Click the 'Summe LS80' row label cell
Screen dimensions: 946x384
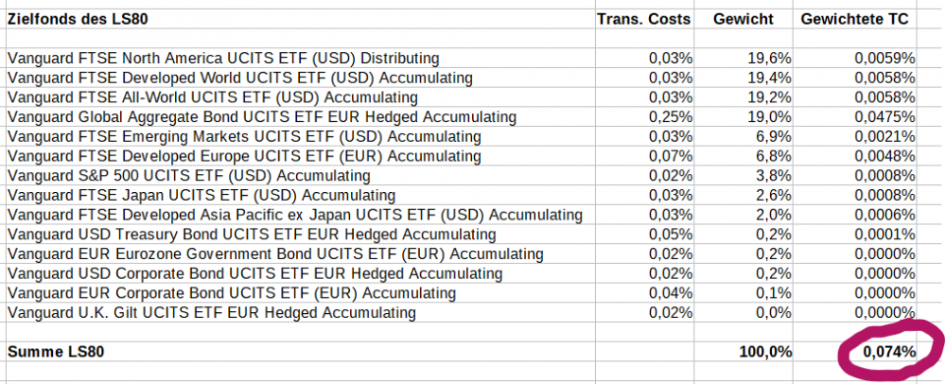click(x=55, y=352)
